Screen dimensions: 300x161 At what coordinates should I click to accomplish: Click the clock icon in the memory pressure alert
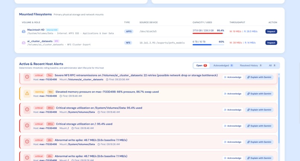(61, 96)
